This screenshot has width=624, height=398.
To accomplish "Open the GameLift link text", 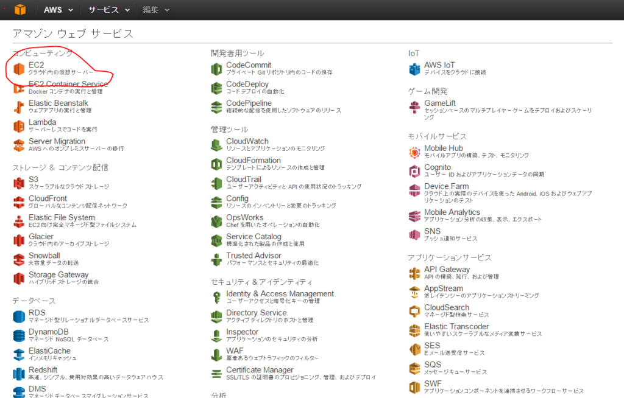I will point(440,103).
